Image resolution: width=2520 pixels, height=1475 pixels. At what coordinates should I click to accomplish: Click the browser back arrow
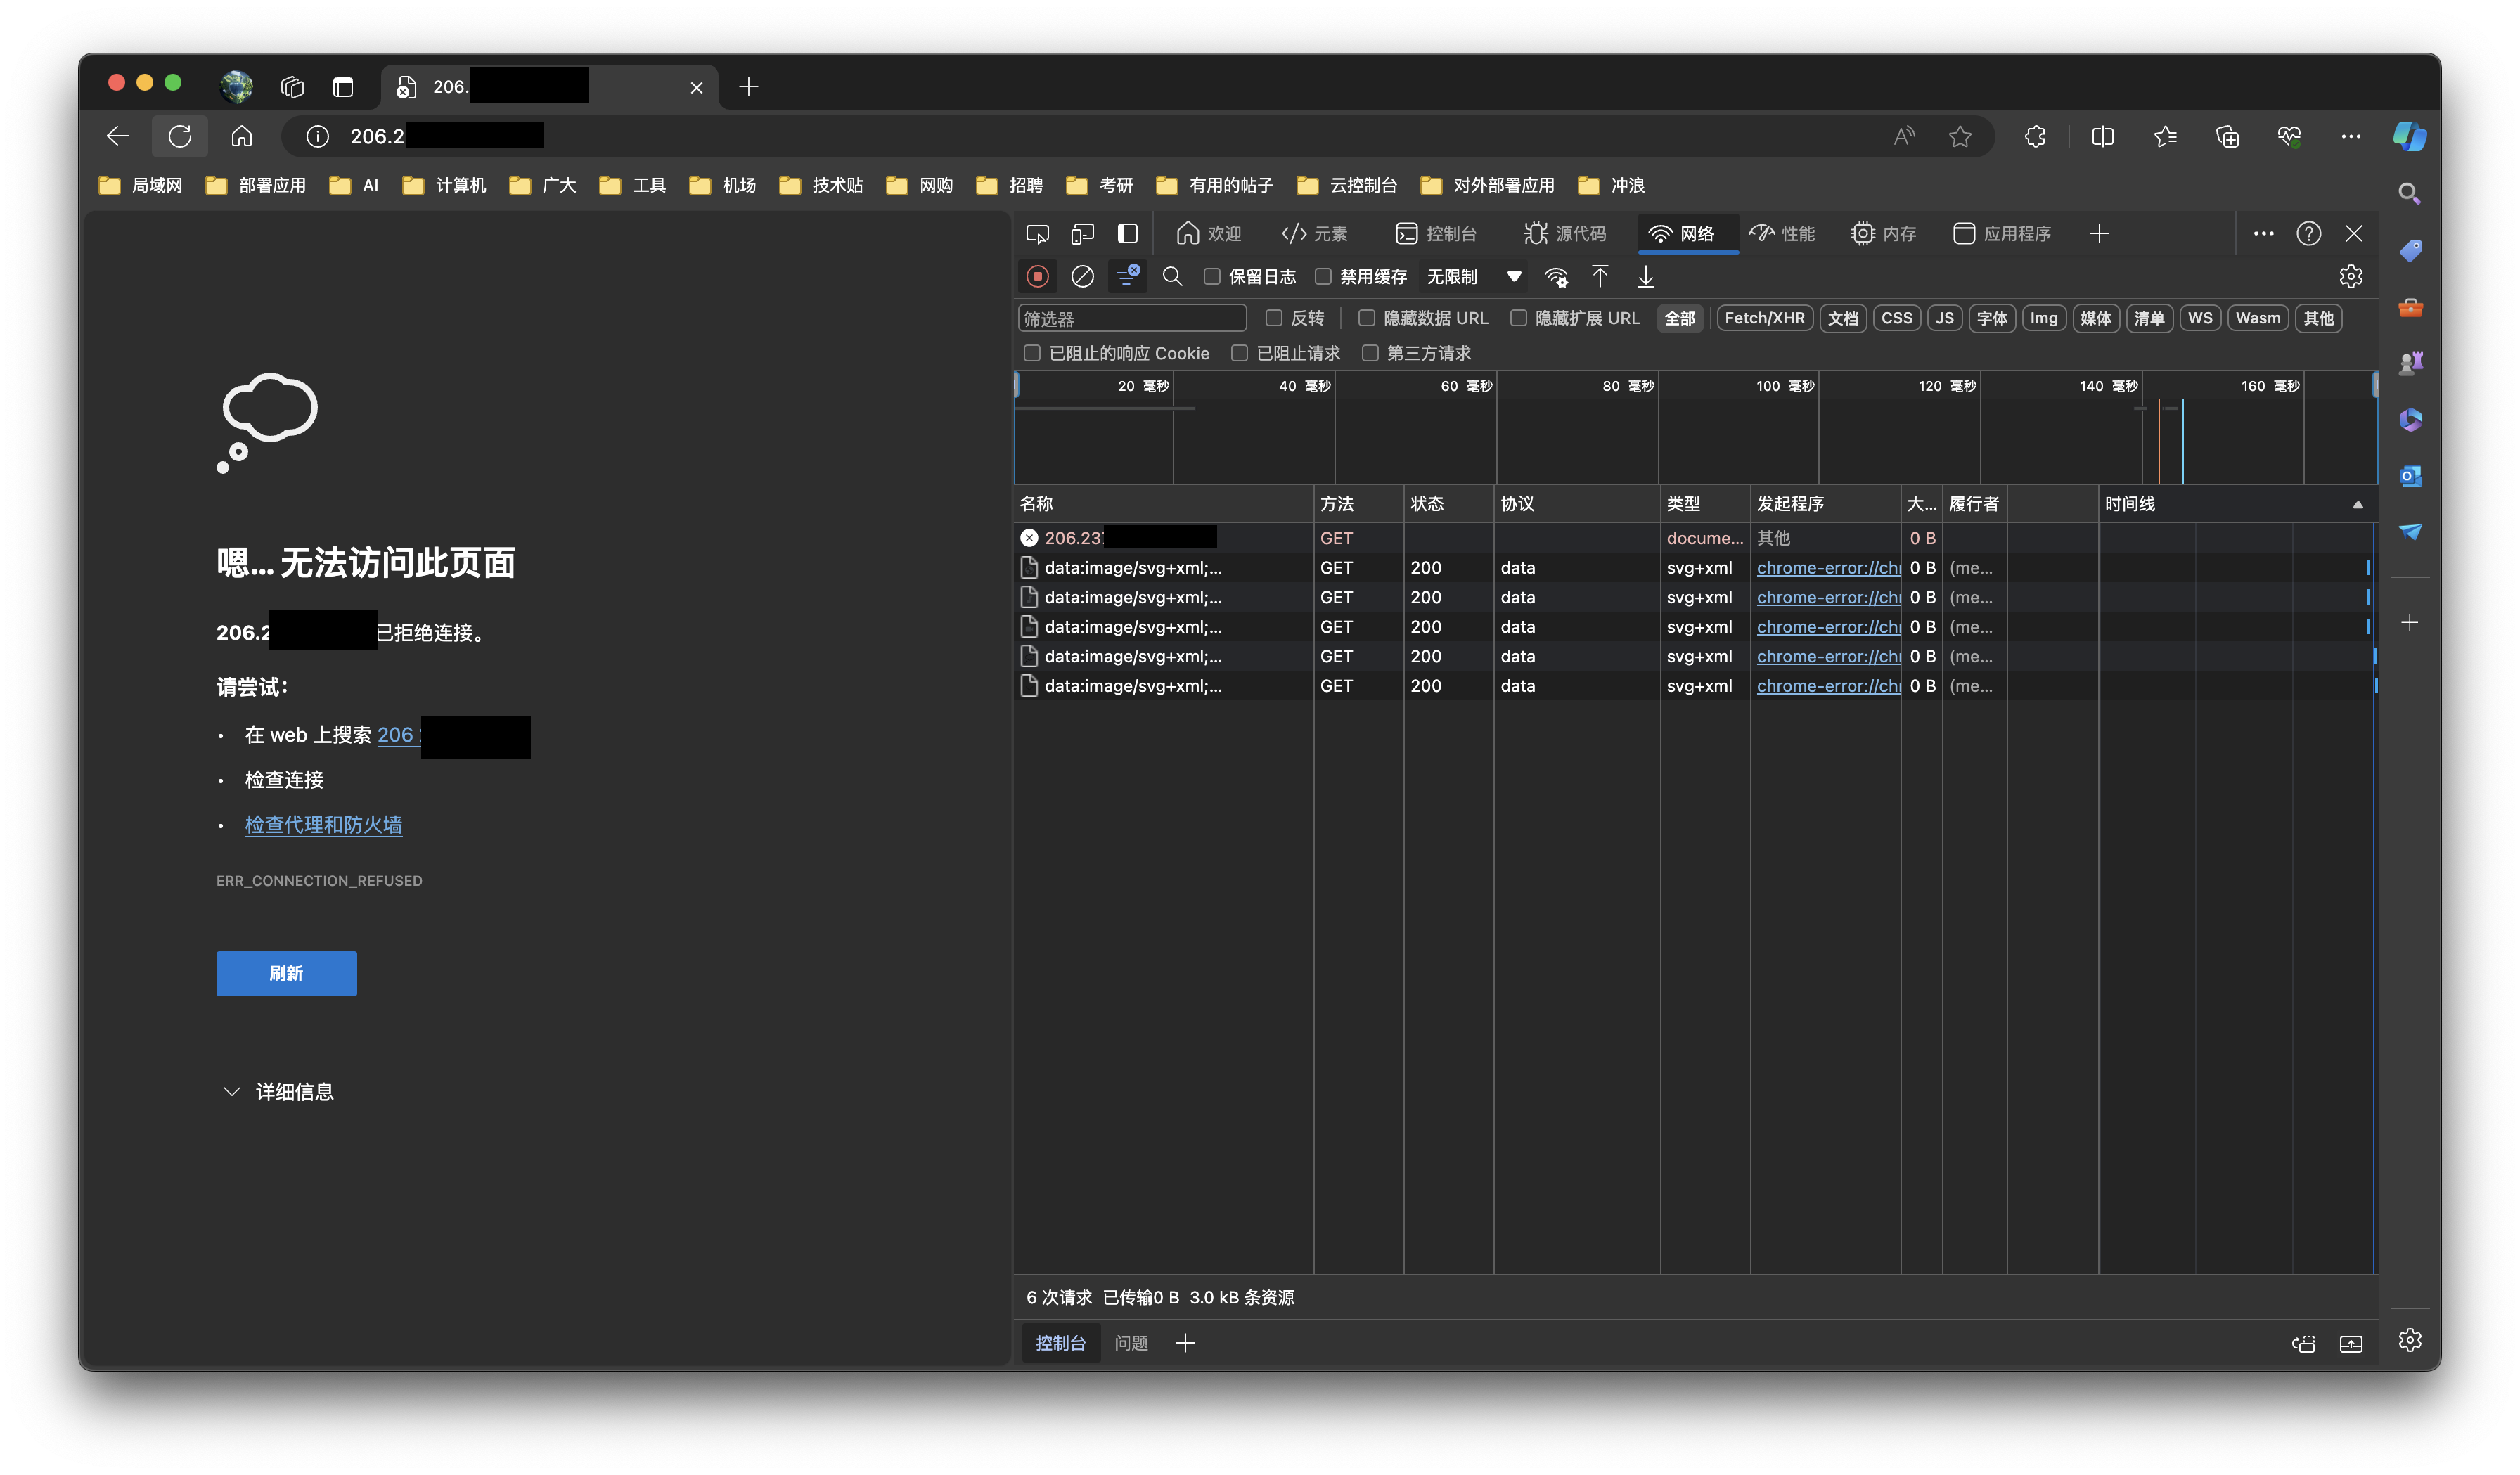pyautogui.click(x=118, y=136)
